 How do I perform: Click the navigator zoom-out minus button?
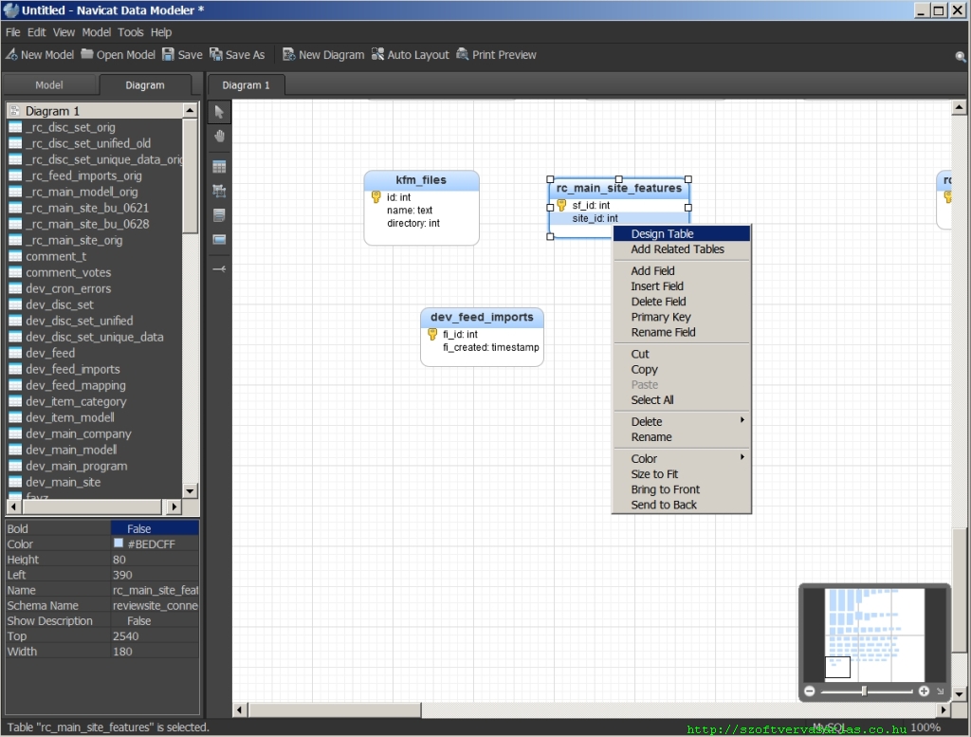(810, 691)
